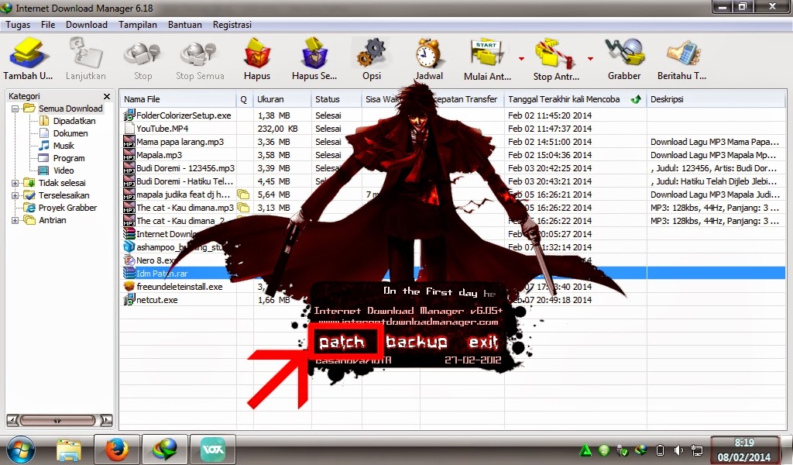Click the backup button in patcher
The image size is (793, 465).
pos(417,342)
